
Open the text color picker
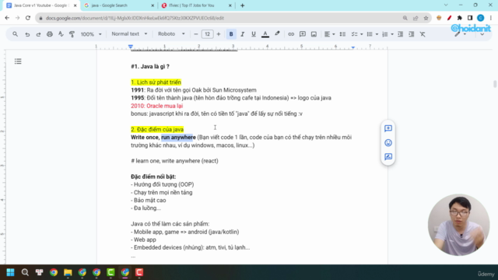265,34
